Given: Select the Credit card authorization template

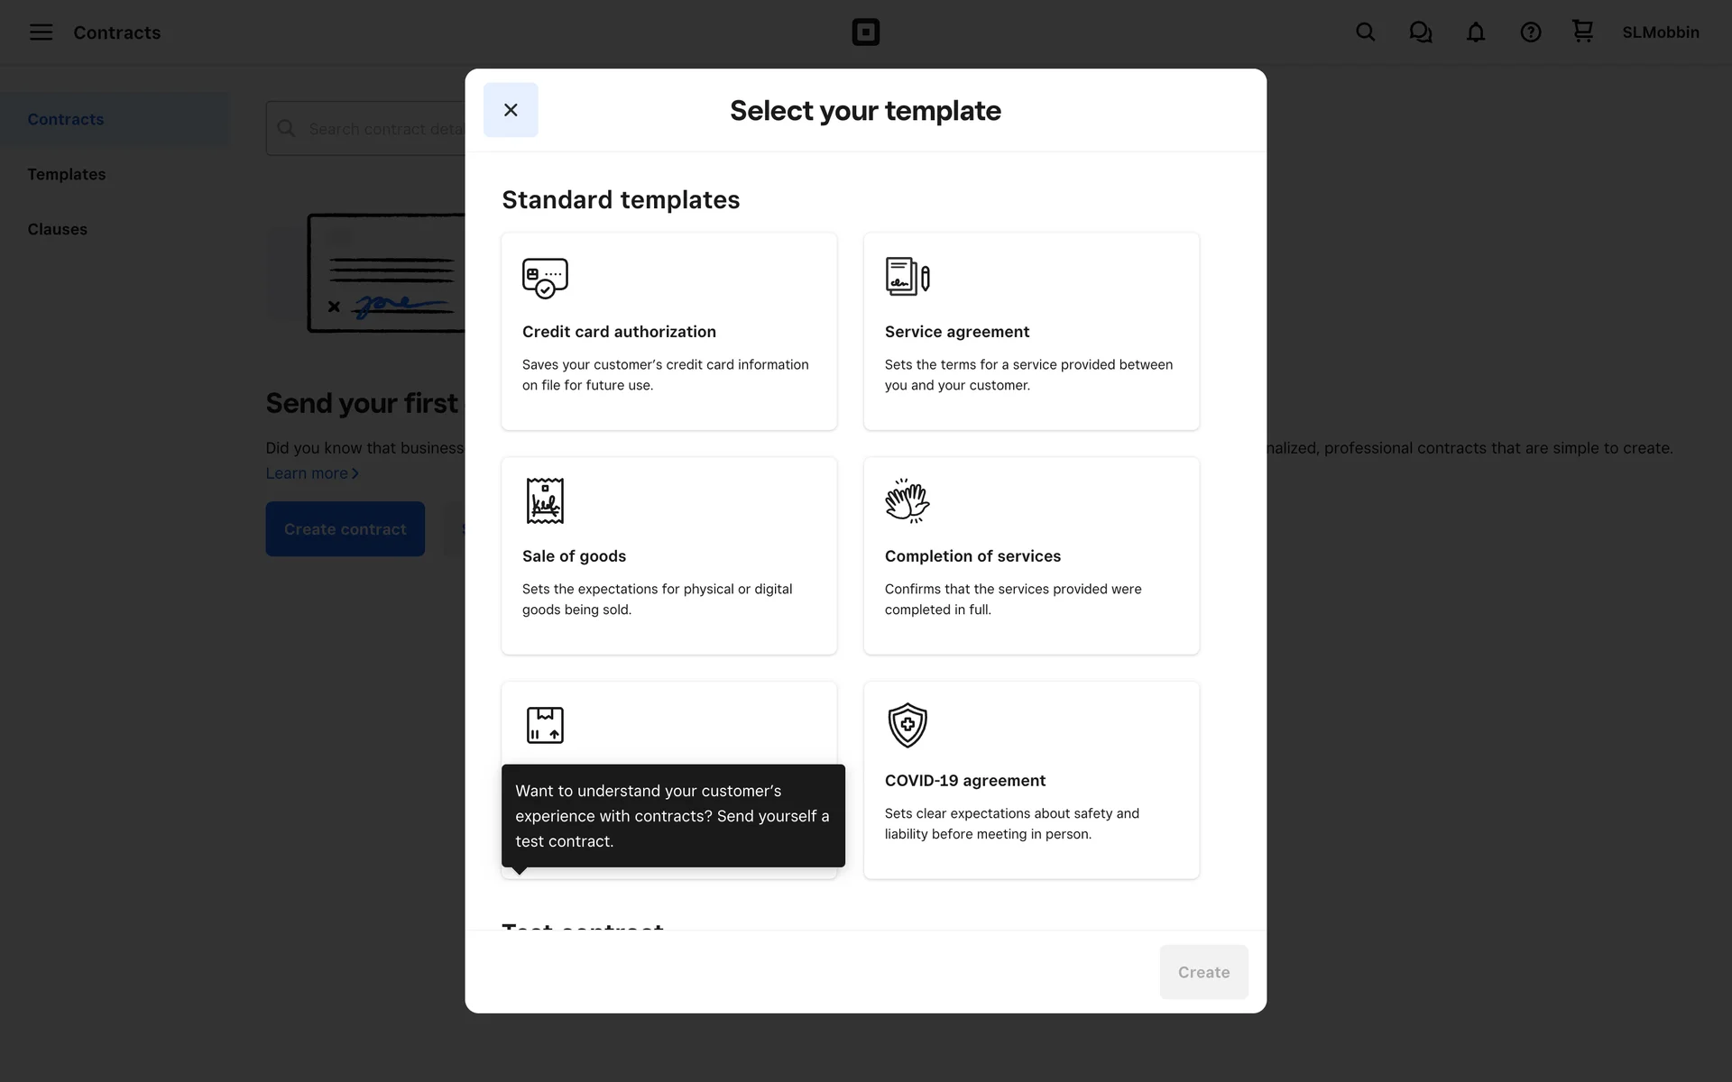Looking at the screenshot, I should [668, 331].
